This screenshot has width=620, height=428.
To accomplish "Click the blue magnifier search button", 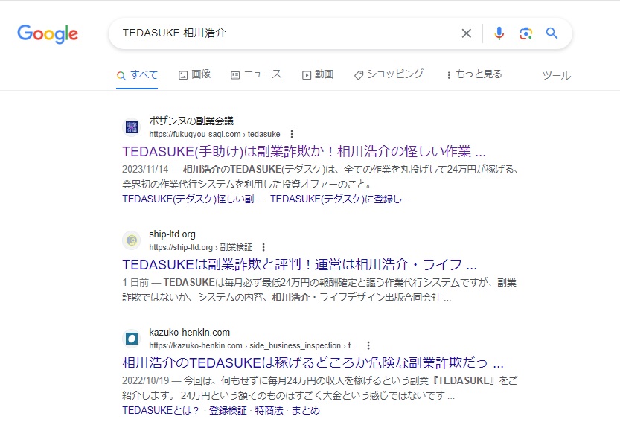I will pos(552,33).
